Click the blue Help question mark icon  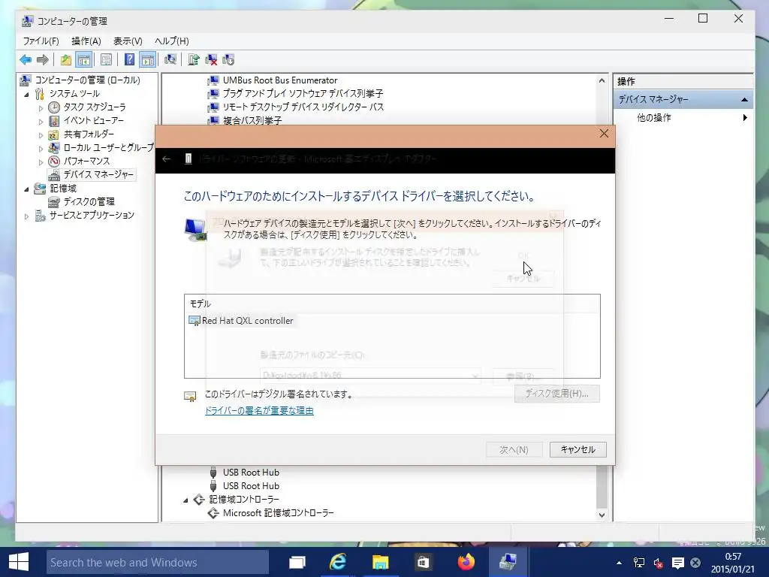pos(129,60)
